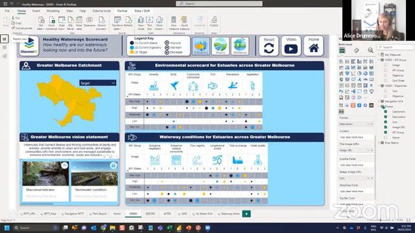Viewport: 415px width, 233px height.
Task: Open the Get data ribbon button
Action: (41, 23)
